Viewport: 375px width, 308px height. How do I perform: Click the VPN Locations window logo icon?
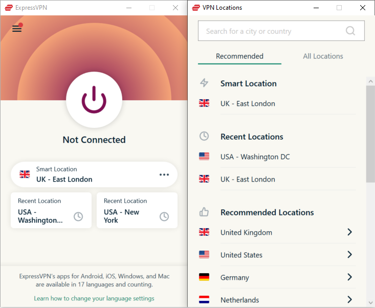[196, 8]
